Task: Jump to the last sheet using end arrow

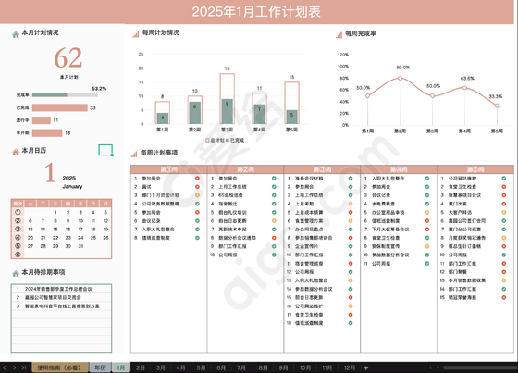Action: pos(24,367)
